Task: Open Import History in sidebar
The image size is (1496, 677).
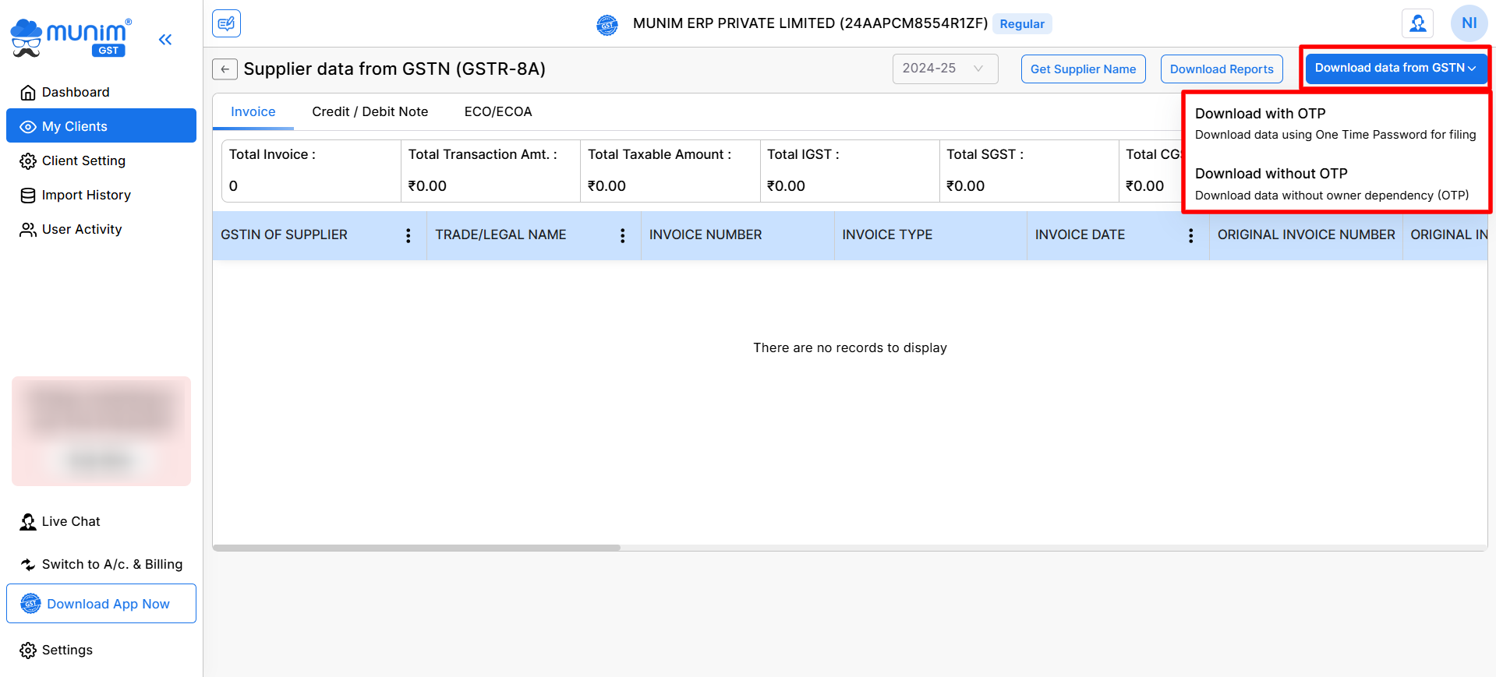Action: (86, 196)
